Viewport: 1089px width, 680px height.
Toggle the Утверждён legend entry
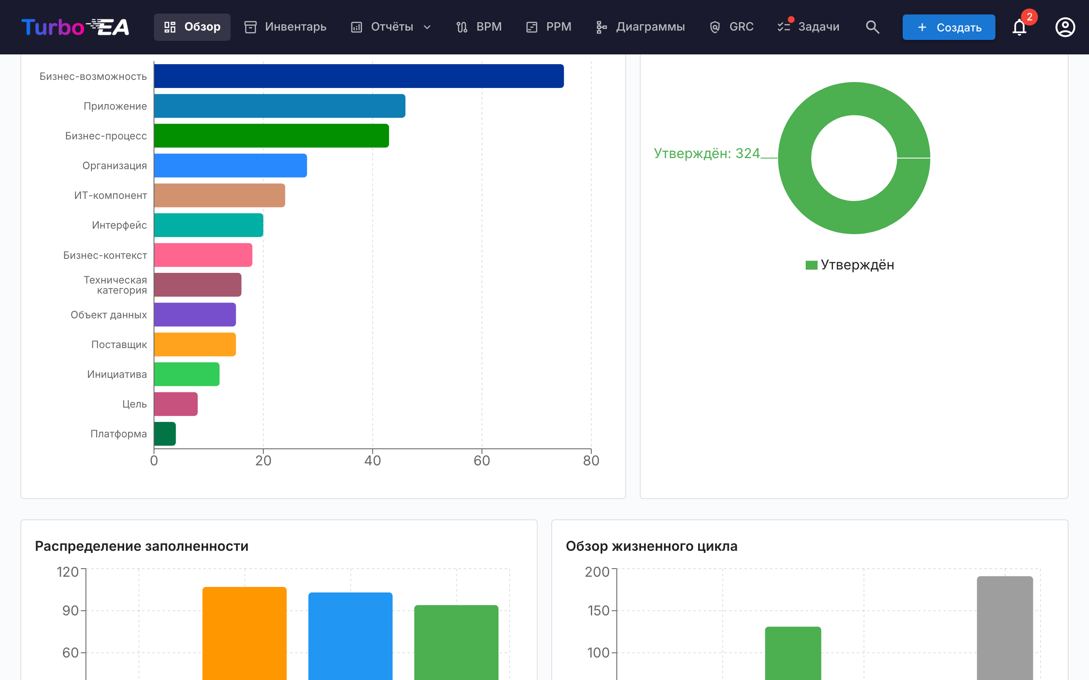point(850,265)
